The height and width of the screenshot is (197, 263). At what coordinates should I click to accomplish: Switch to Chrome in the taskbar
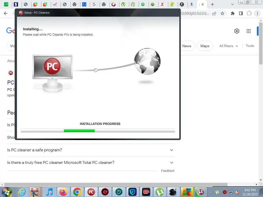tap(77, 192)
